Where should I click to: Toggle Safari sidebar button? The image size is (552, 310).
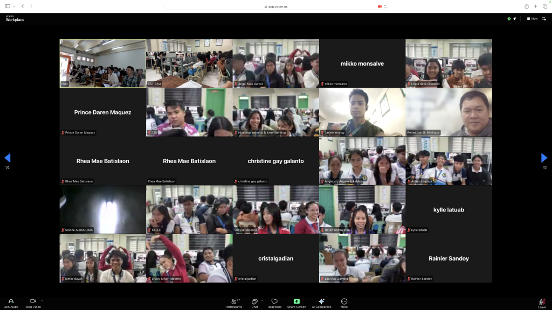(8, 6)
